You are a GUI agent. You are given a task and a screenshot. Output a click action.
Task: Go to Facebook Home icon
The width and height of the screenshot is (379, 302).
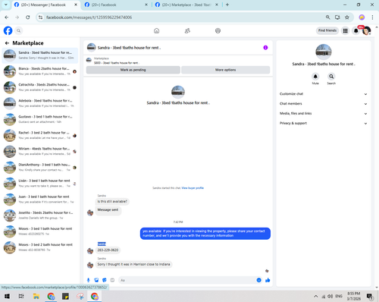click(x=156, y=31)
